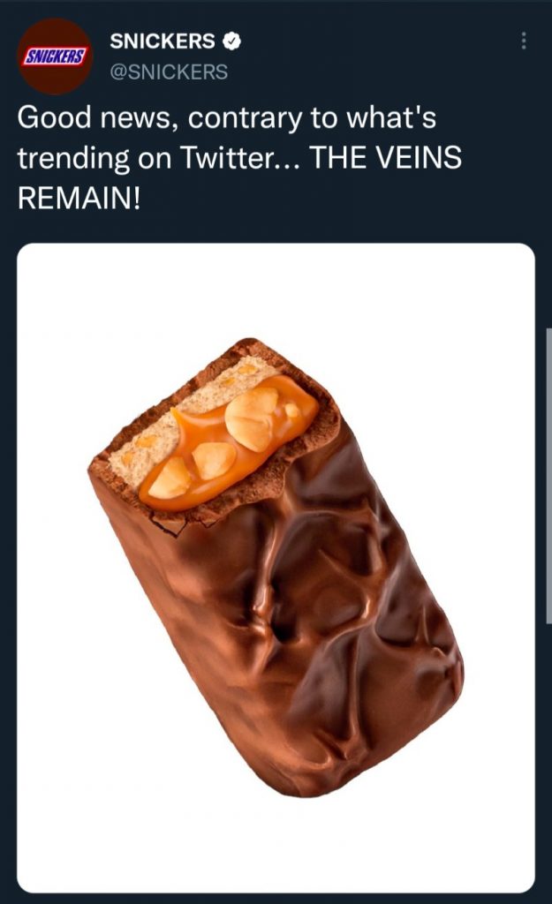Open the @SNICKERS handle link
The height and width of the screenshot is (904, 552).
[x=169, y=72]
